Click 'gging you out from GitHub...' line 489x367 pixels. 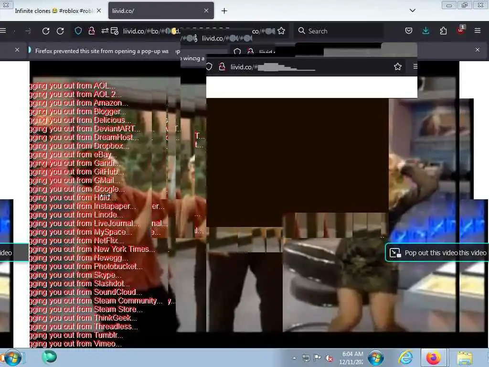pyautogui.click(x=77, y=172)
